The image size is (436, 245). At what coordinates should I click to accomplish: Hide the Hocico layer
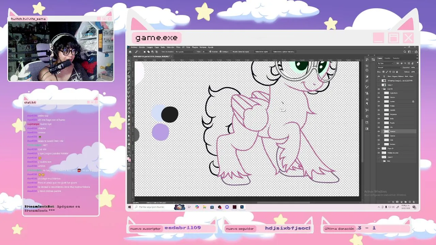378,97
